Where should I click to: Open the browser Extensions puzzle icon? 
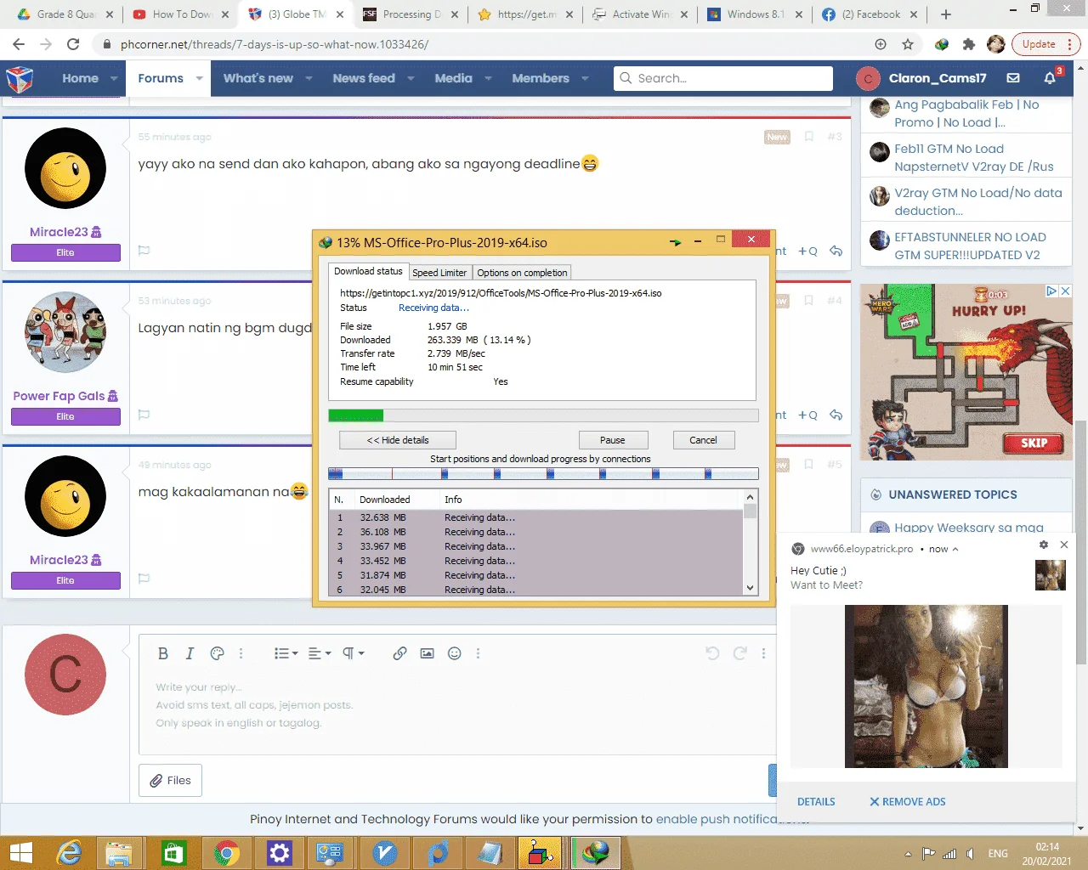point(968,44)
